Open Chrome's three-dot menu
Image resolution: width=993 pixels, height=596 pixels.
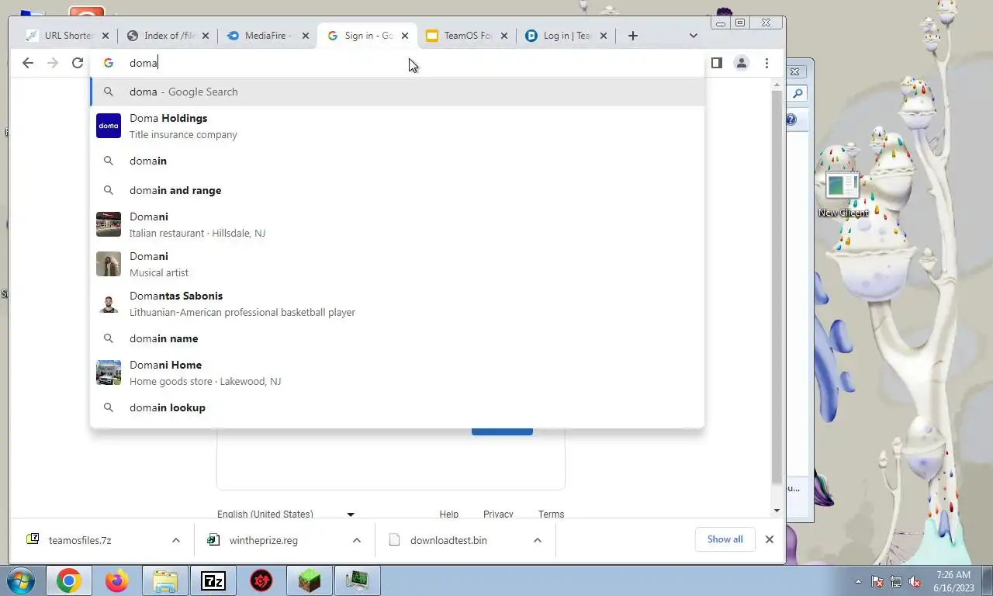tap(766, 63)
